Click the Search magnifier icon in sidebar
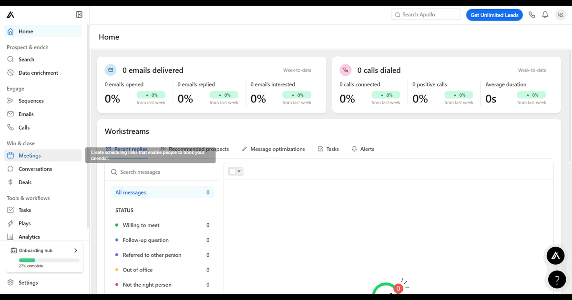This screenshot has height=300, width=572. (x=10, y=60)
